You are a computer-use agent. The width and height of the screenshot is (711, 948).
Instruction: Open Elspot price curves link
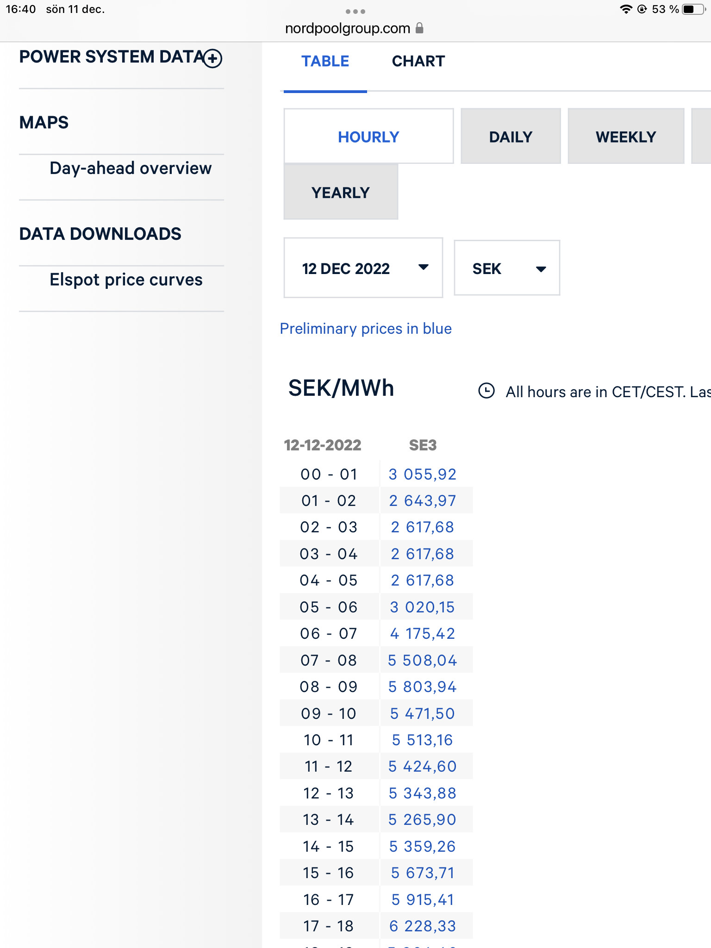pyautogui.click(x=126, y=280)
